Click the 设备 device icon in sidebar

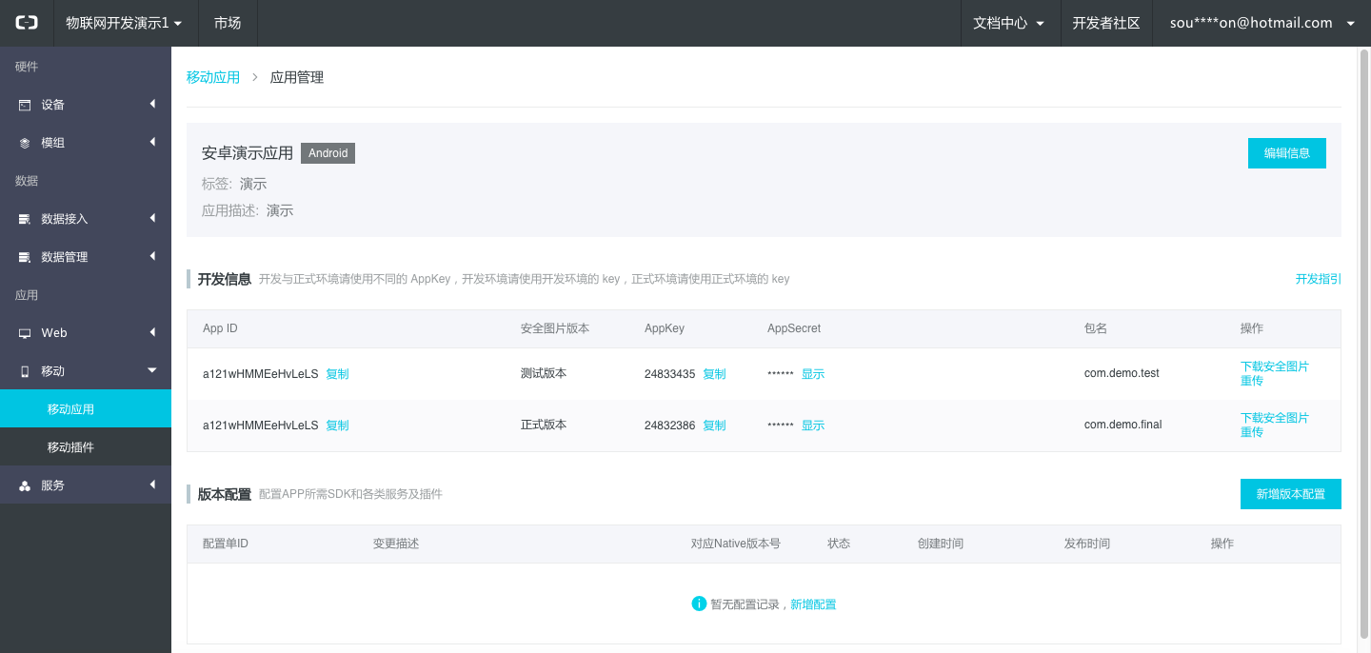point(25,105)
